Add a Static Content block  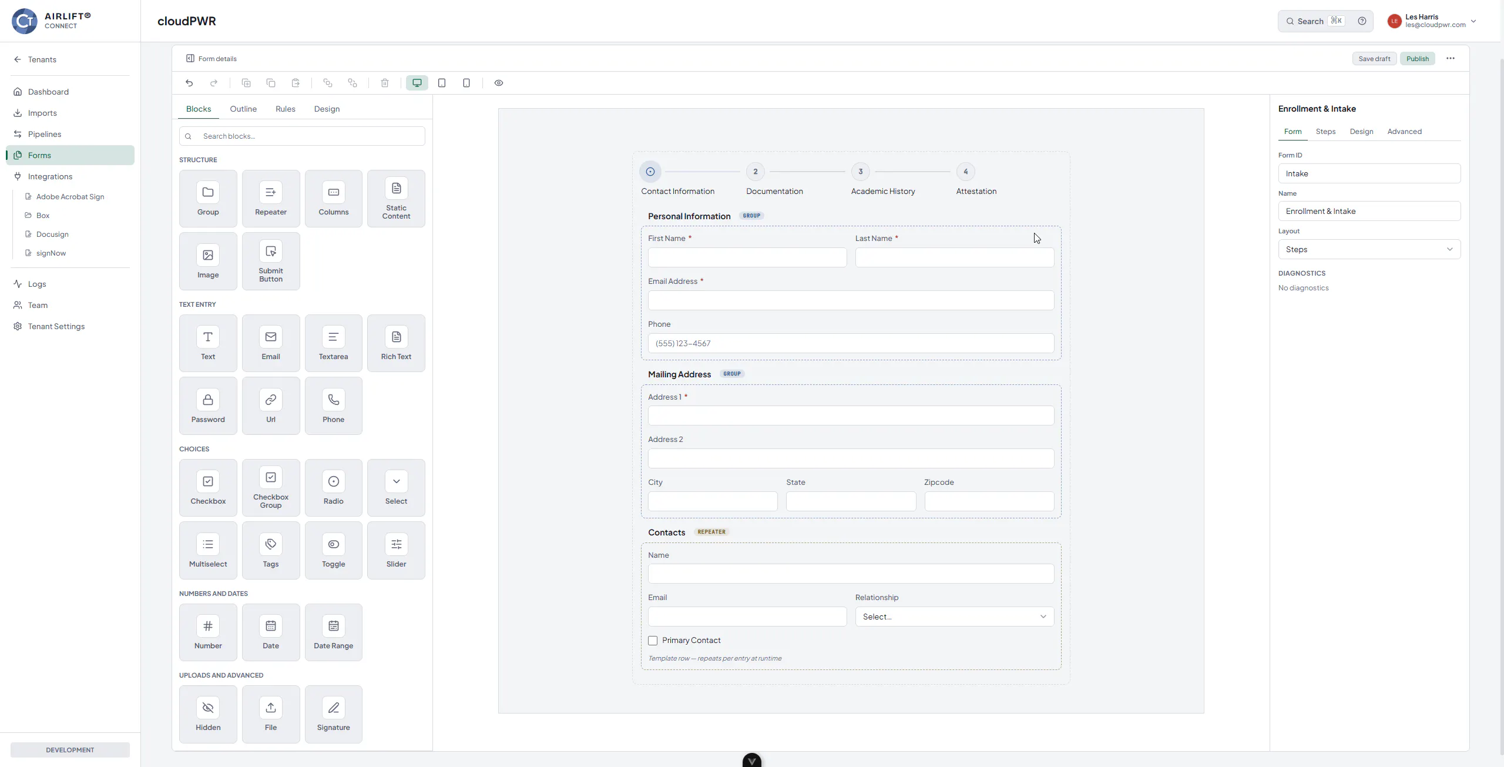(x=397, y=199)
